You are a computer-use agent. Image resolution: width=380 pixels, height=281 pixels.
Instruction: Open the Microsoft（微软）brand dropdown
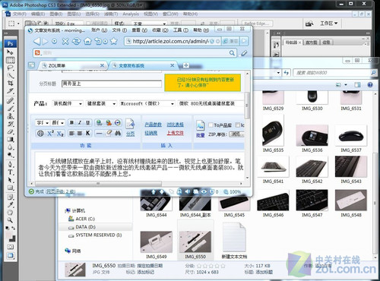(147, 103)
